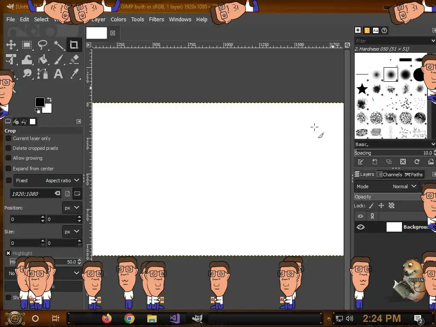Viewport: 436px width, 327px height.
Task: Delete the selected brush
Action: click(403, 162)
